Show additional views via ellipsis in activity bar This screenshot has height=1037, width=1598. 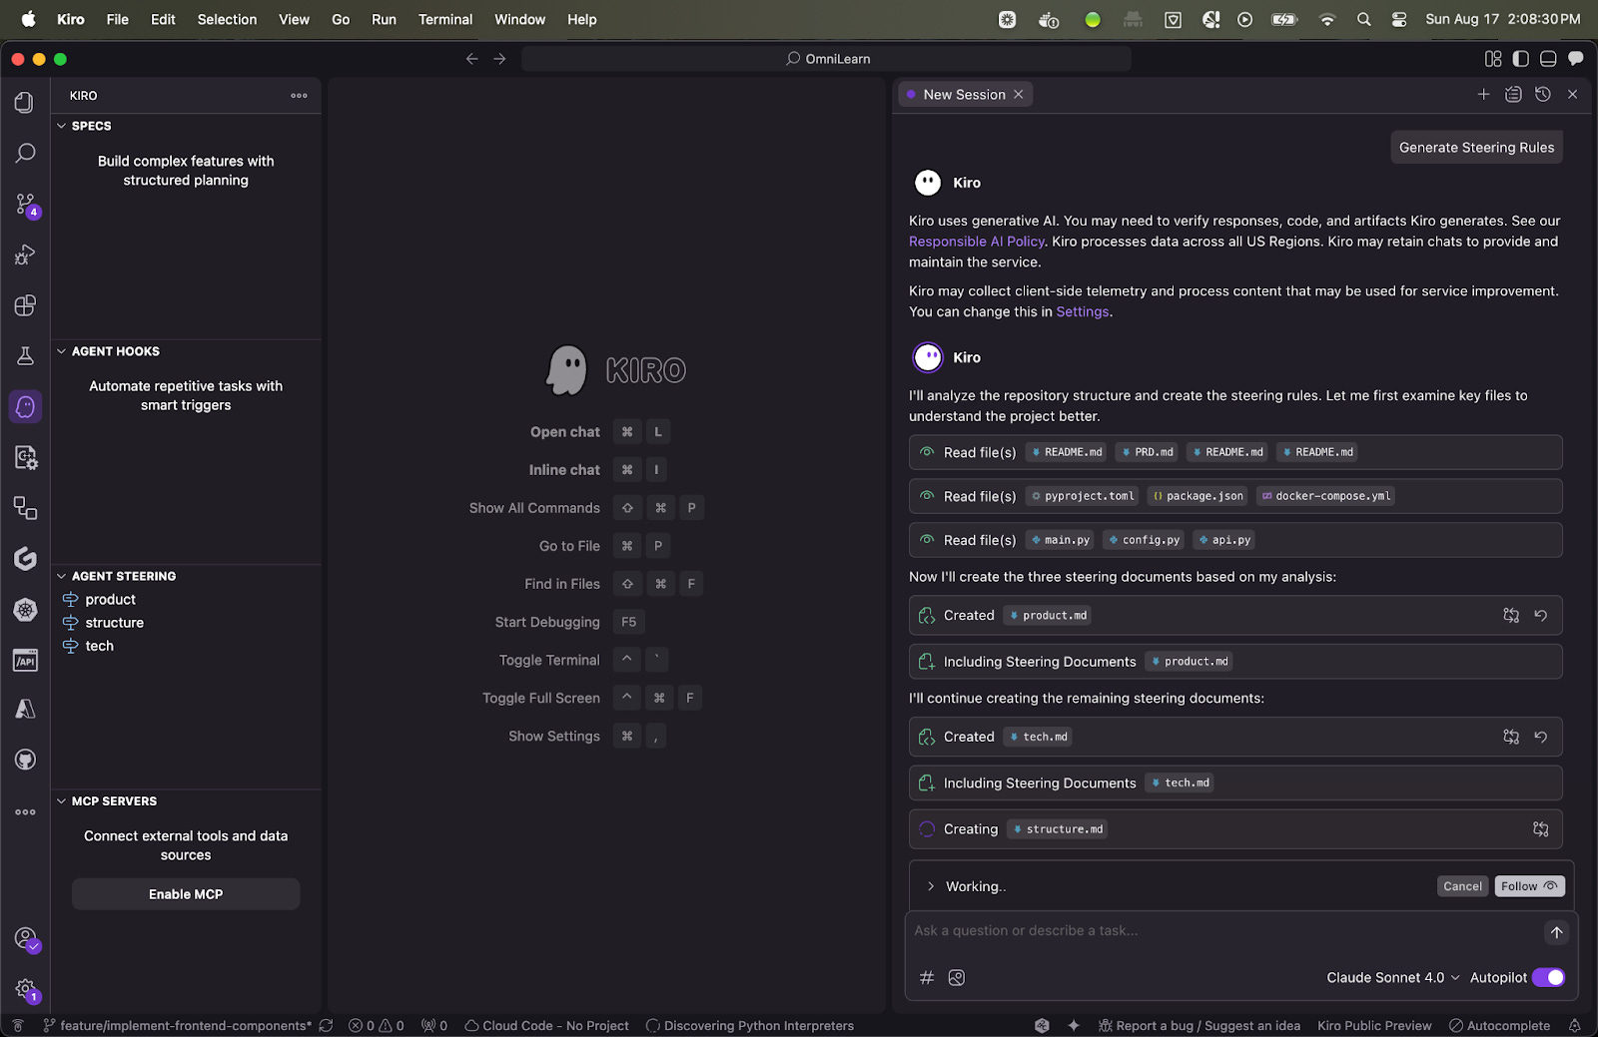[x=25, y=811]
